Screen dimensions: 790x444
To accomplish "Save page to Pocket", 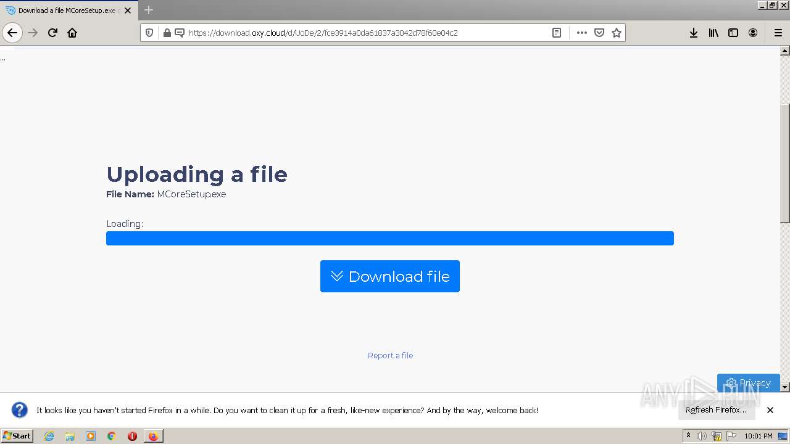I will click(599, 33).
